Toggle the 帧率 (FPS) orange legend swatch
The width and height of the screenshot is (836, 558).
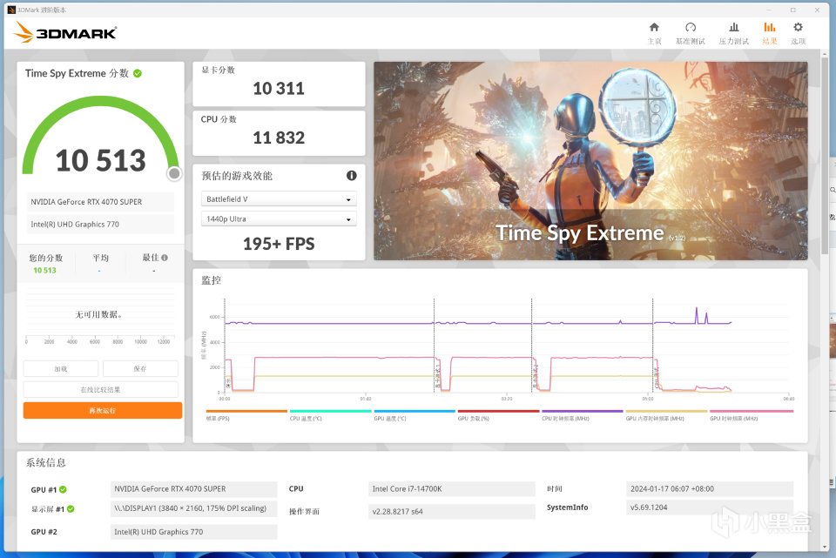(246, 411)
